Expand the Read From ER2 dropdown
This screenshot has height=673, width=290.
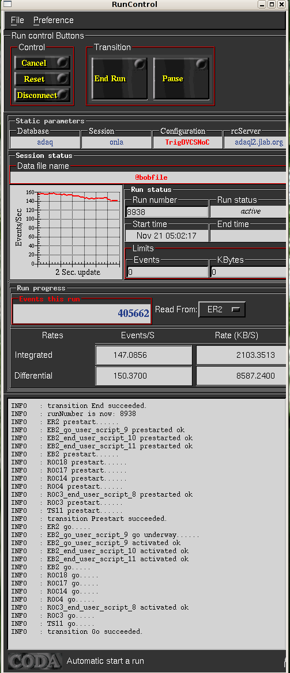coord(222,309)
